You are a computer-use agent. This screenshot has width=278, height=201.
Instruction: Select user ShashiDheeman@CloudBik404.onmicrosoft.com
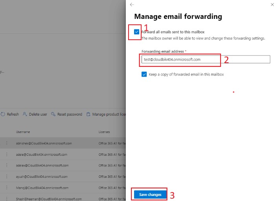49,199
